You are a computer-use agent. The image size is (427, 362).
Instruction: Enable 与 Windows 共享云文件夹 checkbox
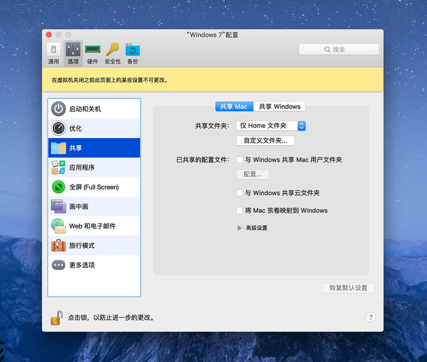(240, 193)
